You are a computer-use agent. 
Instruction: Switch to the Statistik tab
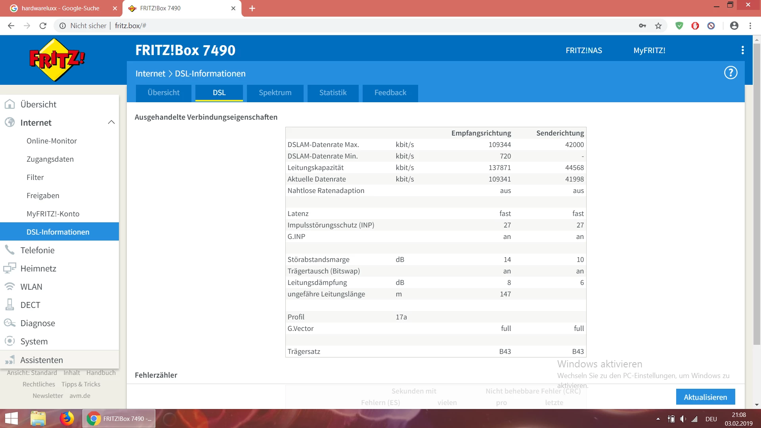[333, 93]
